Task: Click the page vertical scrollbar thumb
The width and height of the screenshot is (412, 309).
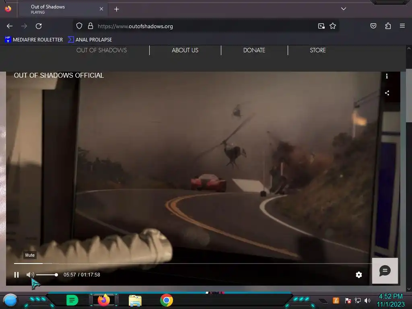Action: point(409,95)
